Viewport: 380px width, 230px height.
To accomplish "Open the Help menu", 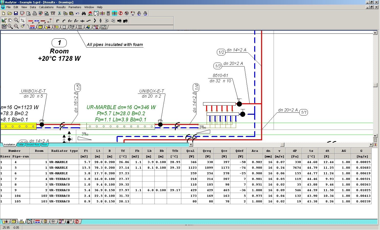I will click(100, 7).
